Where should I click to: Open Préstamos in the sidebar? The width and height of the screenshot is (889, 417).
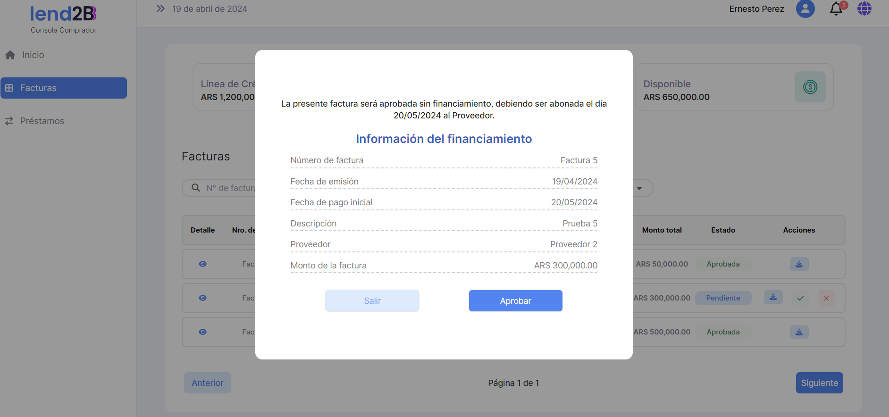click(x=42, y=121)
